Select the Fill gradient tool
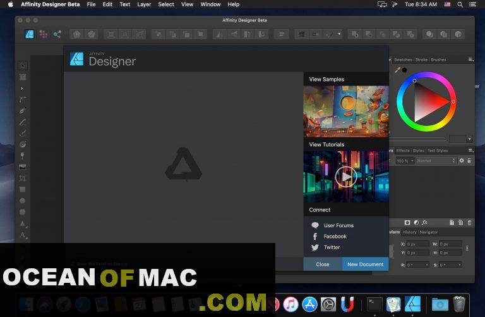This screenshot has width=485, height=317. pos(22,144)
